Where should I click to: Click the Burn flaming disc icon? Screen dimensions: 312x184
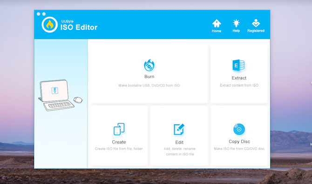tap(149, 65)
